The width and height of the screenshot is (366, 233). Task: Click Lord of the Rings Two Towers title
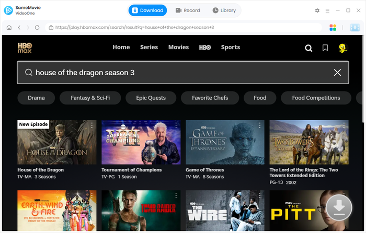point(304,173)
